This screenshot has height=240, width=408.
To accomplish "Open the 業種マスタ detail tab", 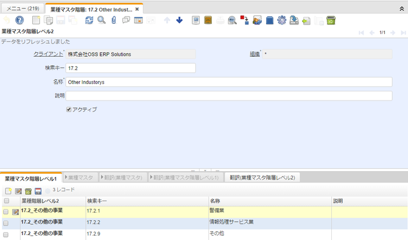I will (x=80, y=177).
